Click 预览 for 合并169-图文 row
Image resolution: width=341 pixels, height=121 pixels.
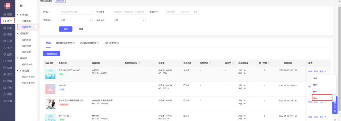pyautogui.click(x=316, y=117)
